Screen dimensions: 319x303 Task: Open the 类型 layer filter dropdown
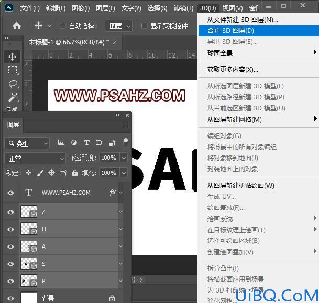click(x=27, y=143)
